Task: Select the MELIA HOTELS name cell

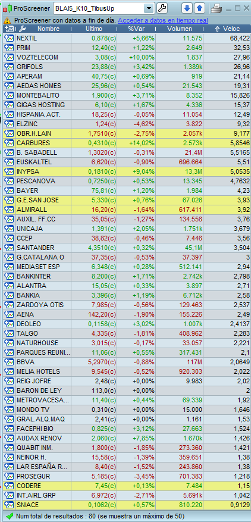Action: (43, 371)
